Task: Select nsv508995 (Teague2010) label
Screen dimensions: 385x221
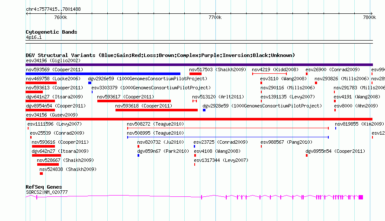Action: 155,133
